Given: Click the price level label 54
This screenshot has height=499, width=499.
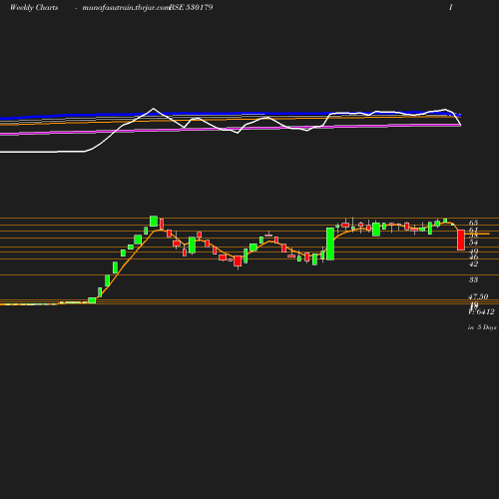Looking at the screenshot, I should tap(473, 243).
